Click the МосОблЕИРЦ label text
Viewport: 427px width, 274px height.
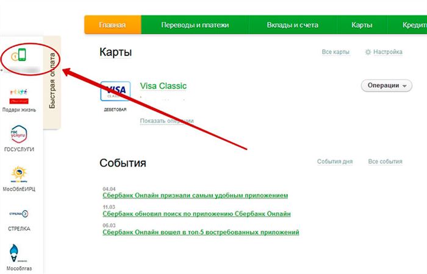coord(19,189)
